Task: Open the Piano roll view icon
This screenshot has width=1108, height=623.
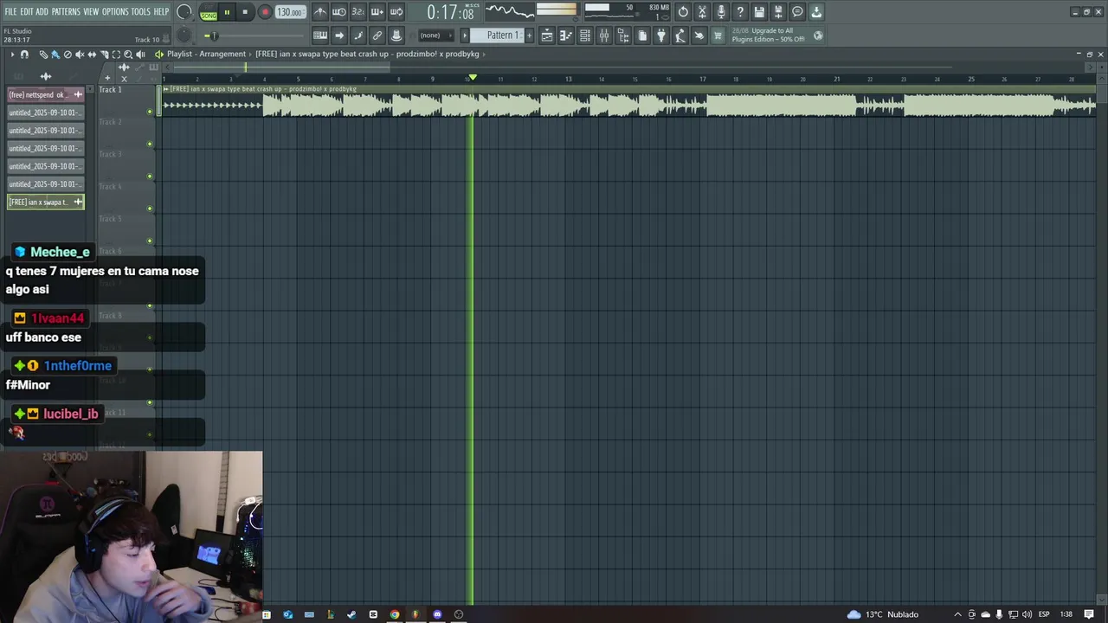Action: 566,35
